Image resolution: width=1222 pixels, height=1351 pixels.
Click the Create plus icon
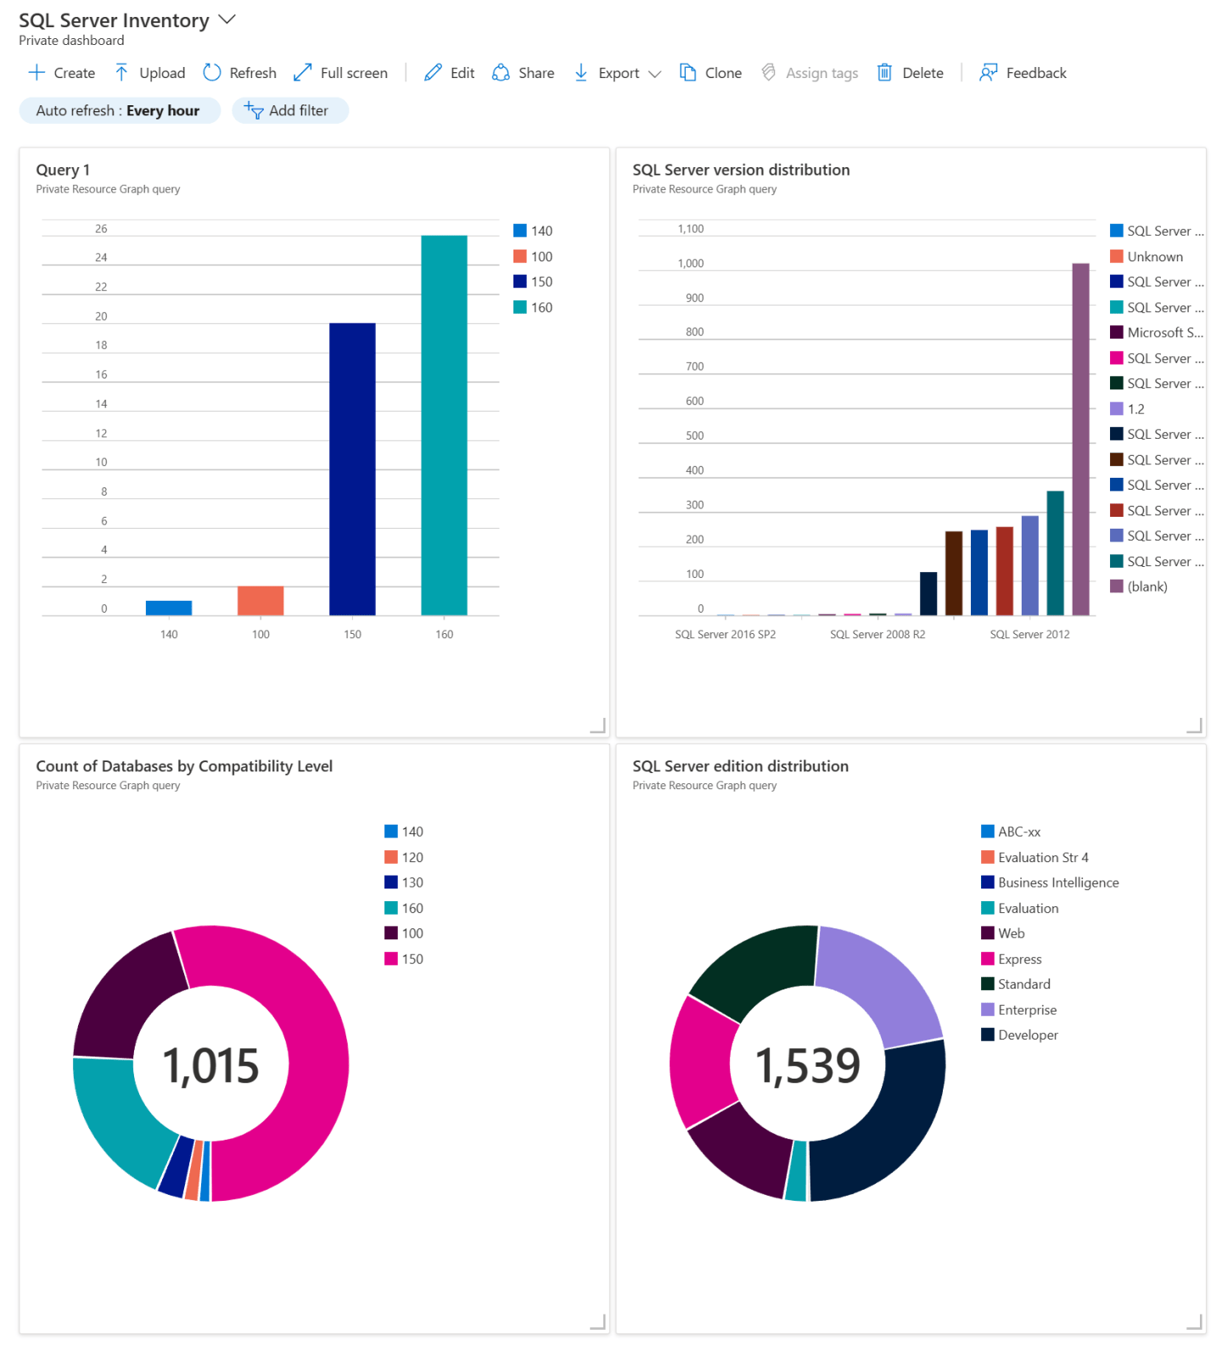(36, 73)
